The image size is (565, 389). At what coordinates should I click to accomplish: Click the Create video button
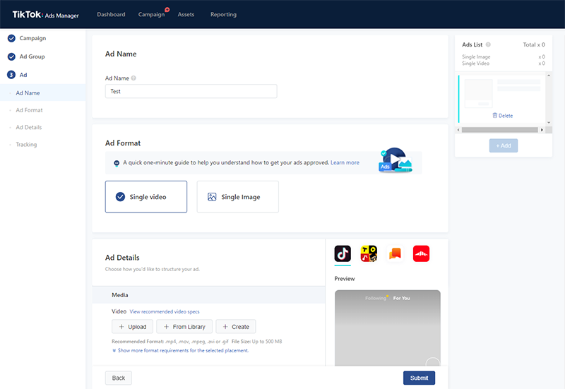[236, 327]
